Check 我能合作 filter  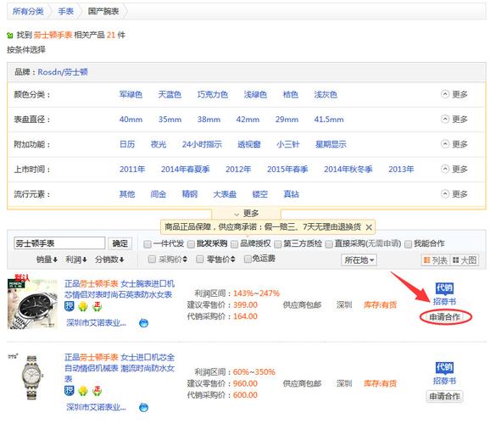pos(408,244)
